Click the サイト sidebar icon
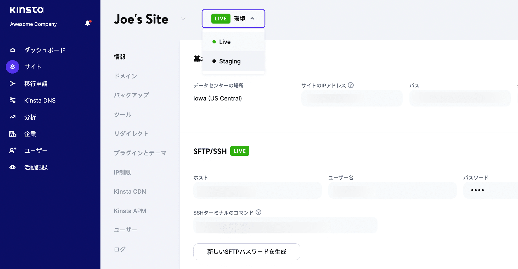 (12, 67)
